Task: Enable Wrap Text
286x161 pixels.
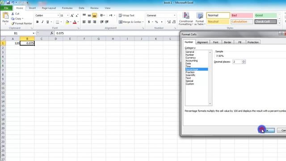Action: (126, 16)
